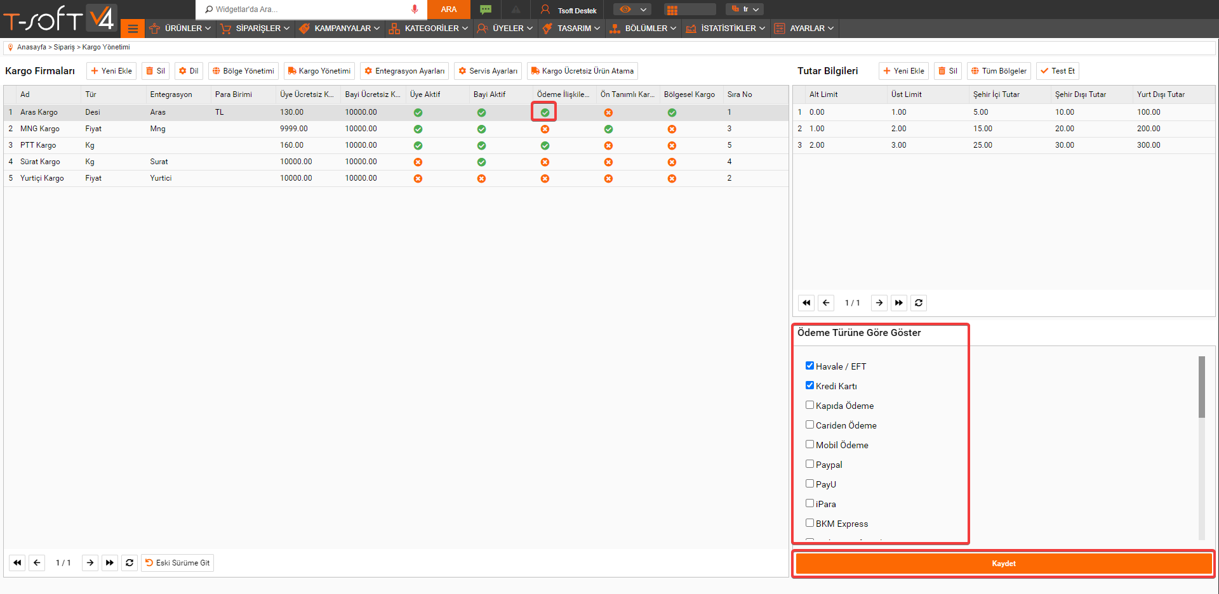Click the location pin breadcrumb icon

(x=10, y=48)
